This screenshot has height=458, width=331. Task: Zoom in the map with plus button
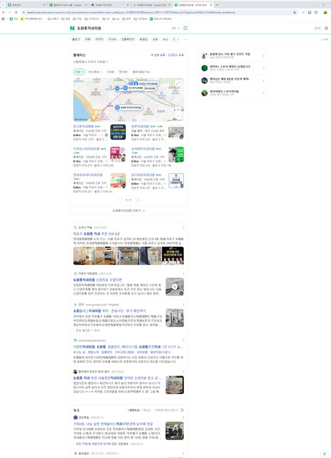[178, 110]
